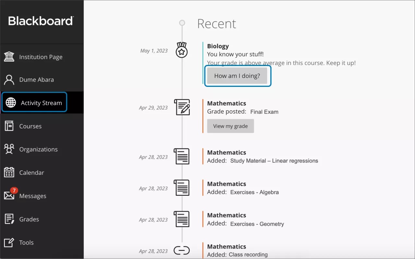Click the 'View my grade' button
The width and height of the screenshot is (415, 259).
(x=230, y=126)
